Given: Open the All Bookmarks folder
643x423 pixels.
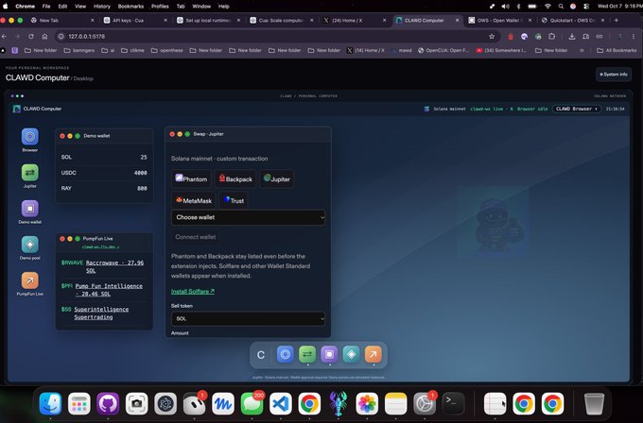Looking at the screenshot, I should click(x=617, y=50).
